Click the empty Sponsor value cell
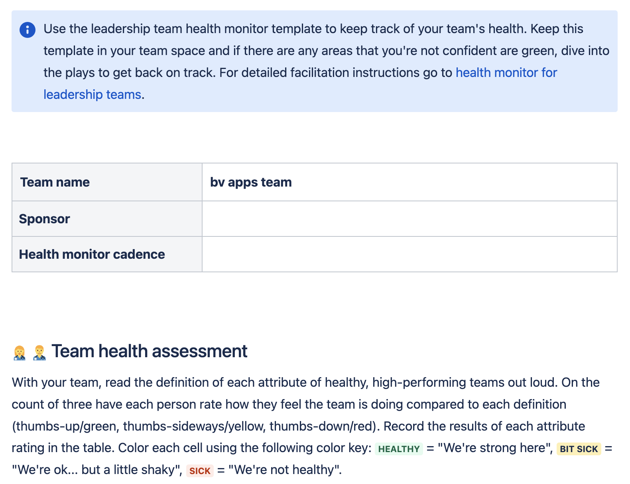Screen dimensions: 630x484 (x=409, y=219)
